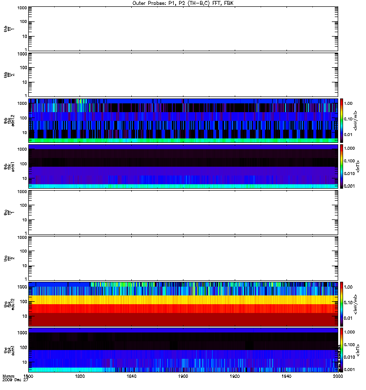Select the thc fbk edc12 color bar
This screenshot has width=366, height=390.
342,304
